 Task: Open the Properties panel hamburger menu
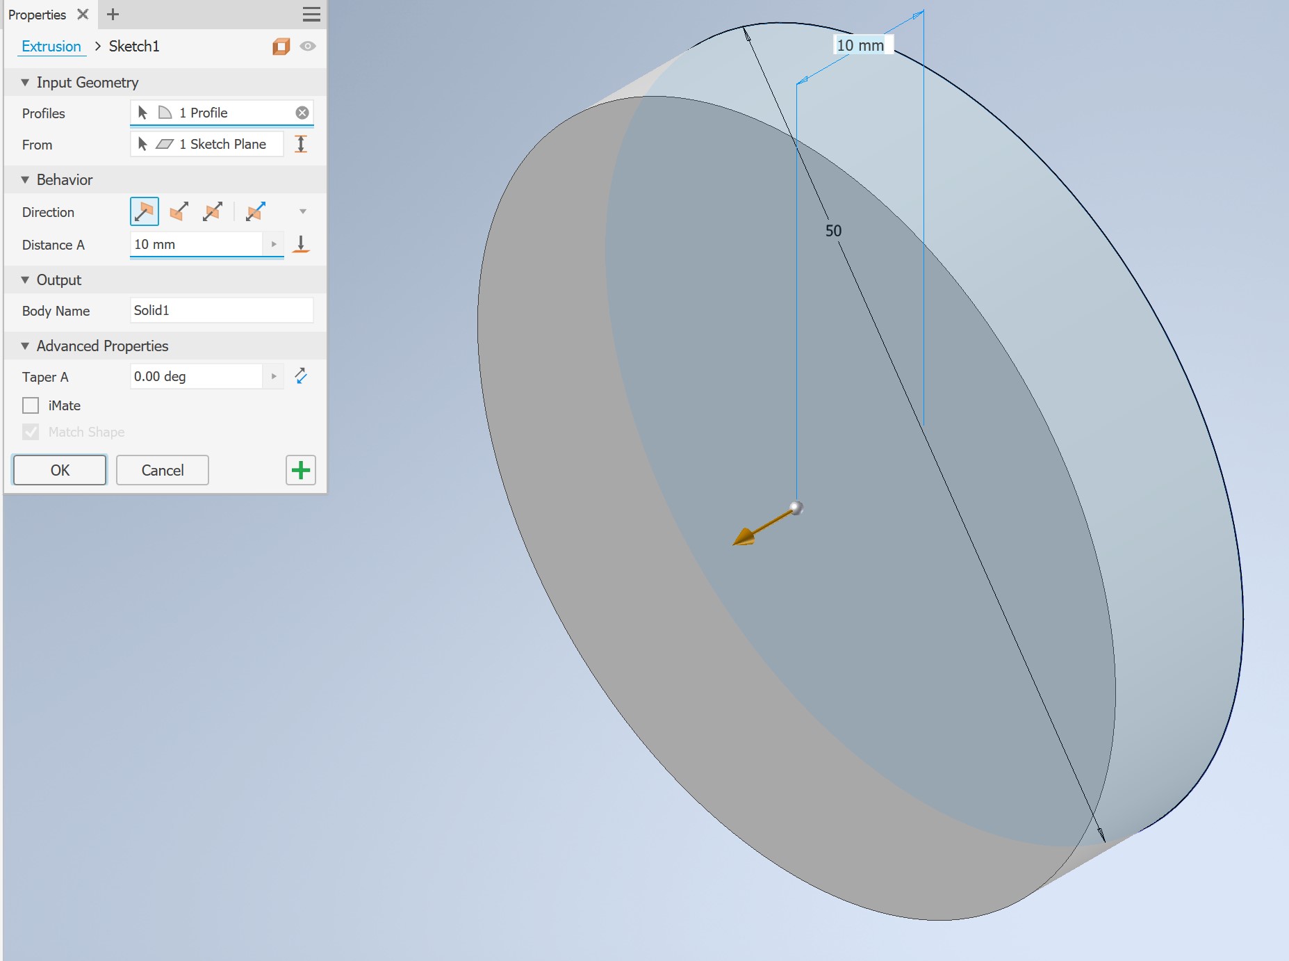tap(311, 15)
